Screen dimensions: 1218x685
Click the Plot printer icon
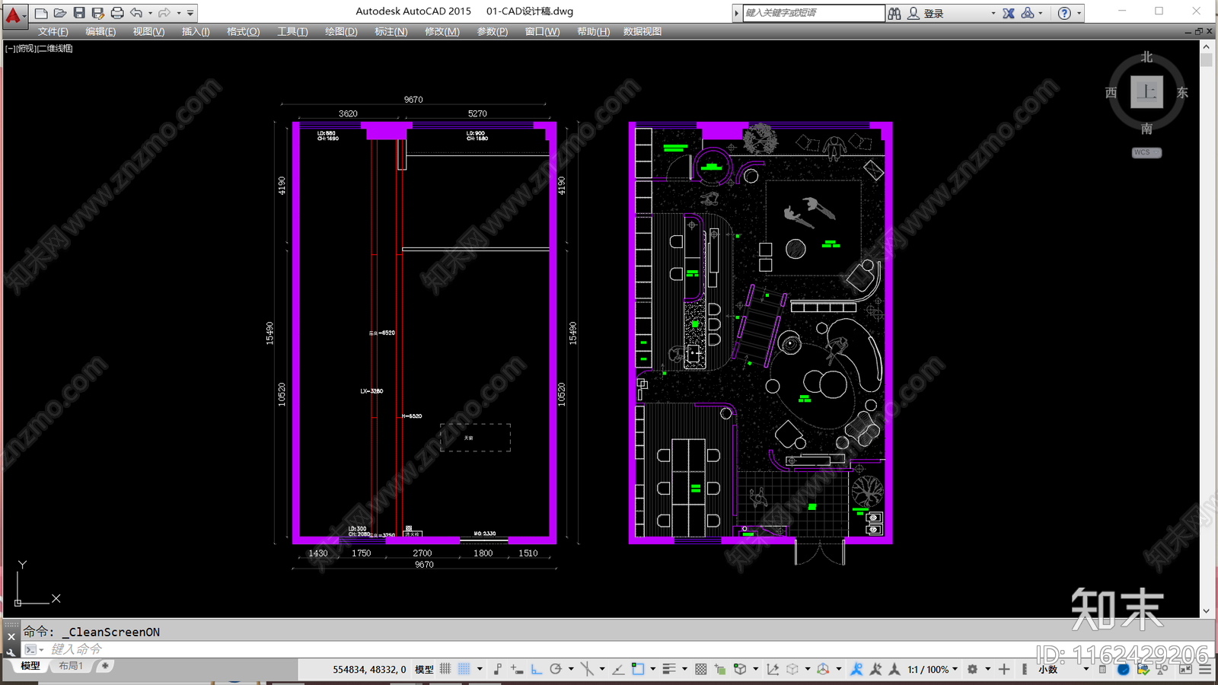point(117,13)
